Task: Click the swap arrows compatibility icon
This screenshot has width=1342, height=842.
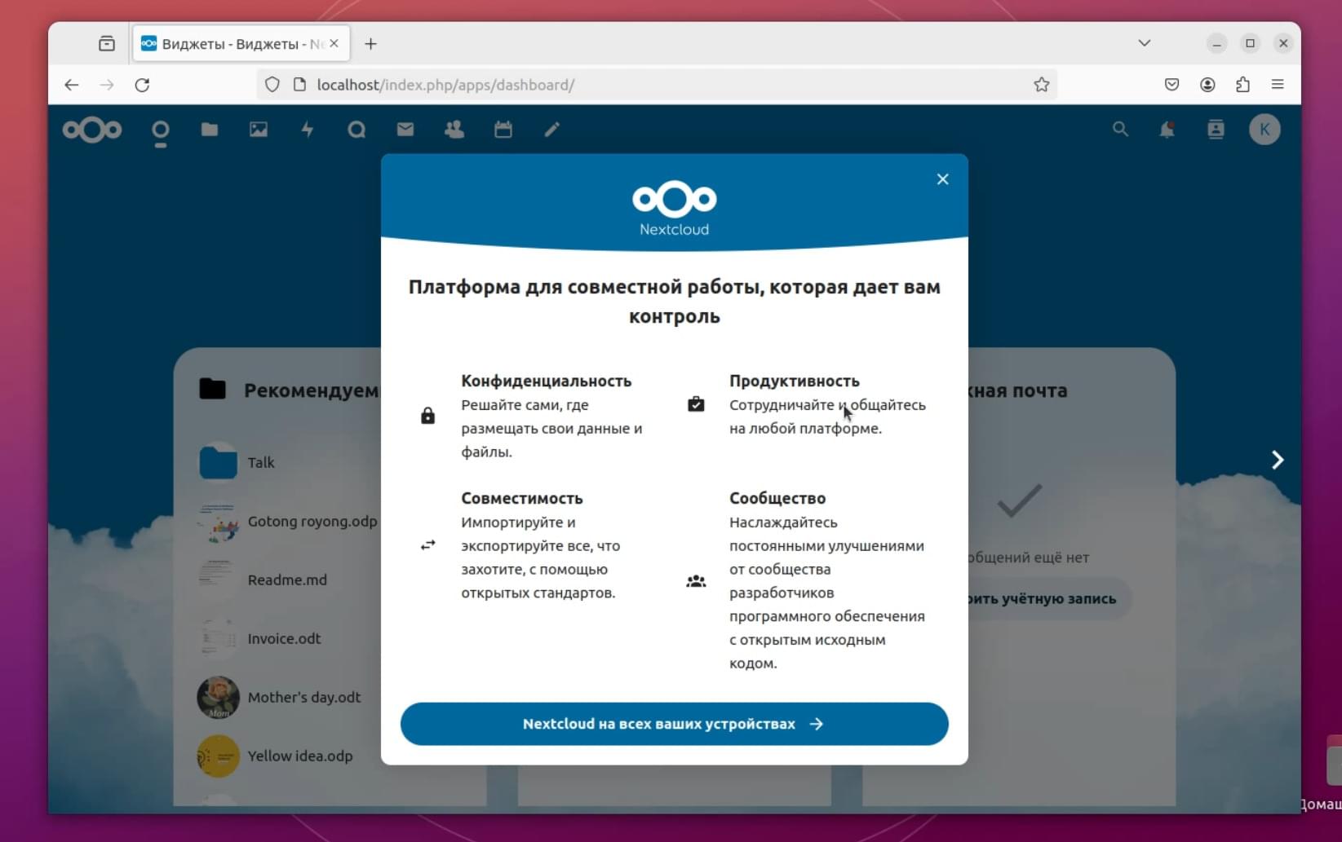Action: [x=427, y=545]
